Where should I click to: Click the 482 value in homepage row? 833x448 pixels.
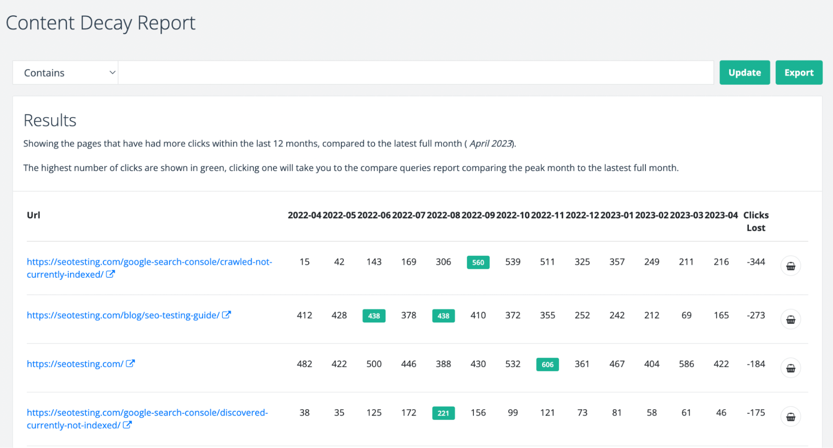[x=305, y=364]
